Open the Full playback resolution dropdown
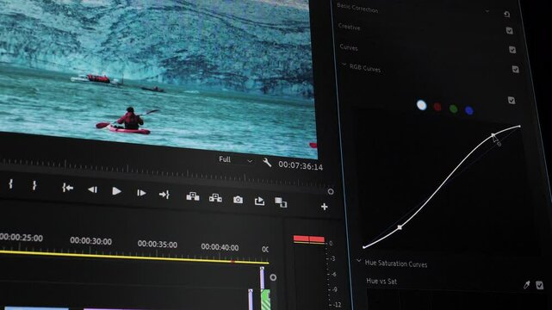Image resolution: width=552 pixels, height=310 pixels. [x=235, y=160]
